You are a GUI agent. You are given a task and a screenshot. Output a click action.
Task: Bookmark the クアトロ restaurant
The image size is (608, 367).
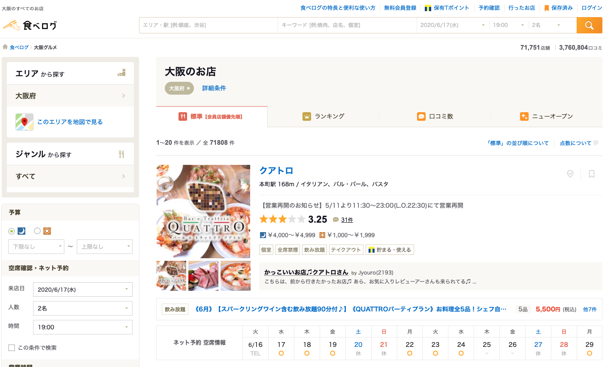click(592, 174)
